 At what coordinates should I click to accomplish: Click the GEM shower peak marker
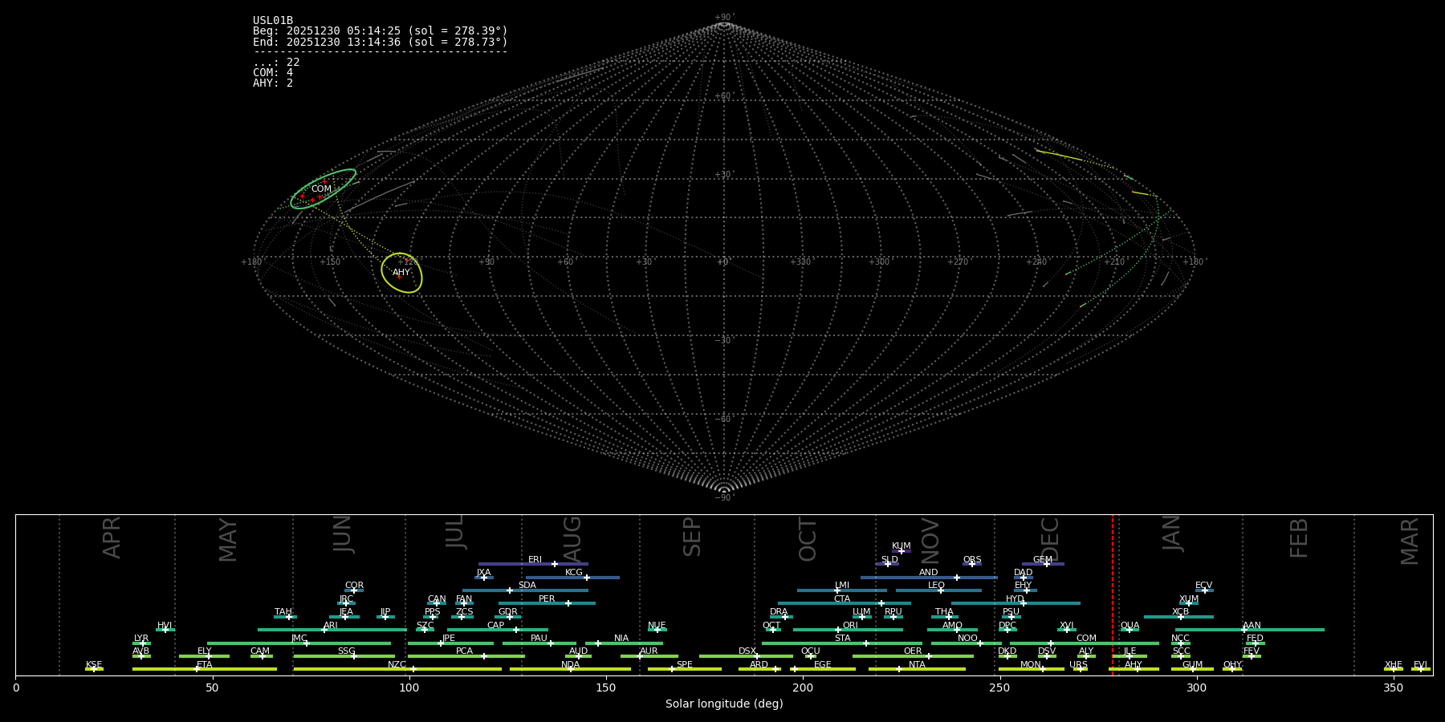click(x=1046, y=564)
